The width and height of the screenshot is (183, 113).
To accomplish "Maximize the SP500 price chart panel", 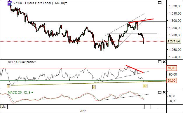I will (x=160, y=2).
